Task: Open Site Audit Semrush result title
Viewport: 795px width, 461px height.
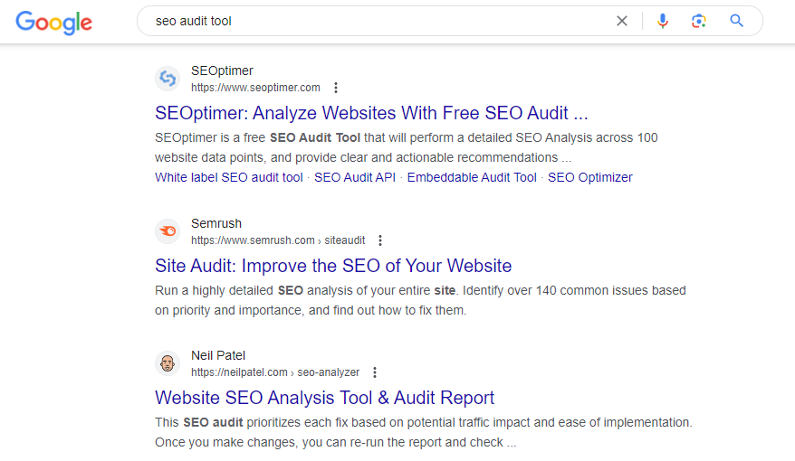Action: click(x=333, y=266)
